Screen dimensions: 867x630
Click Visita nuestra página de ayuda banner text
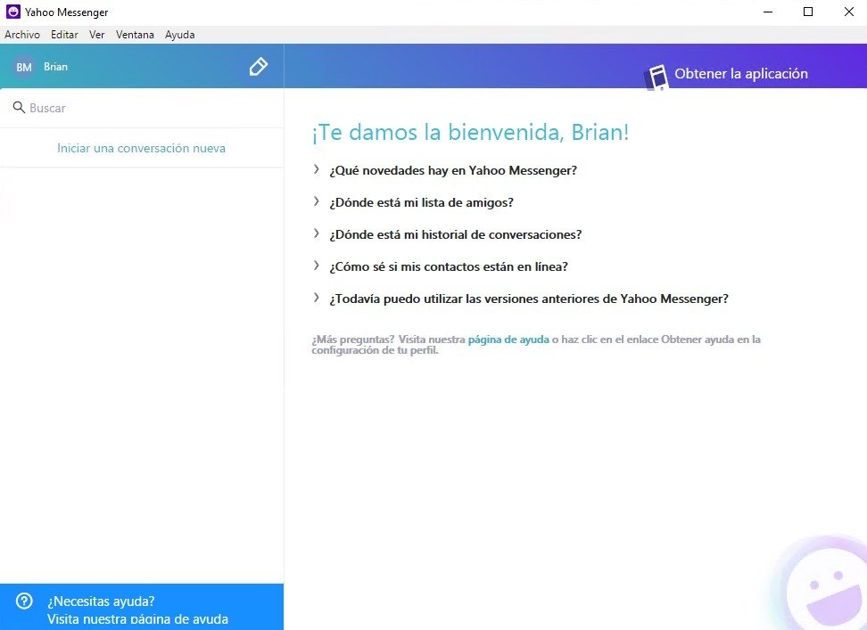click(137, 619)
